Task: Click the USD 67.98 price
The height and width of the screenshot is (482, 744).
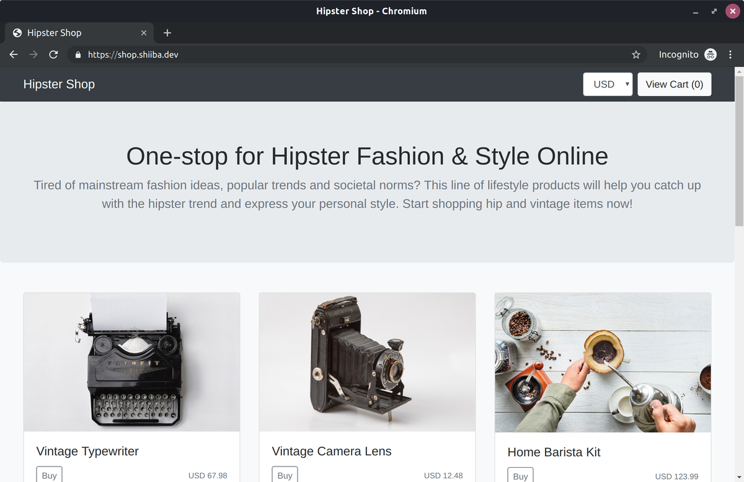Action: tap(208, 476)
